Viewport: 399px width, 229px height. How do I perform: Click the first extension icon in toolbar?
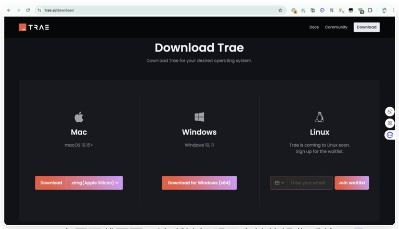pyautogui.click(x=294, y=11)
